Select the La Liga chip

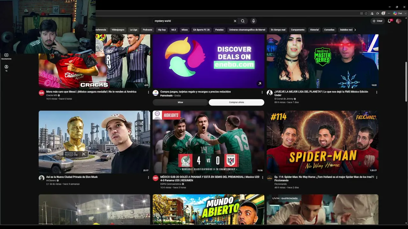(134, 30)
